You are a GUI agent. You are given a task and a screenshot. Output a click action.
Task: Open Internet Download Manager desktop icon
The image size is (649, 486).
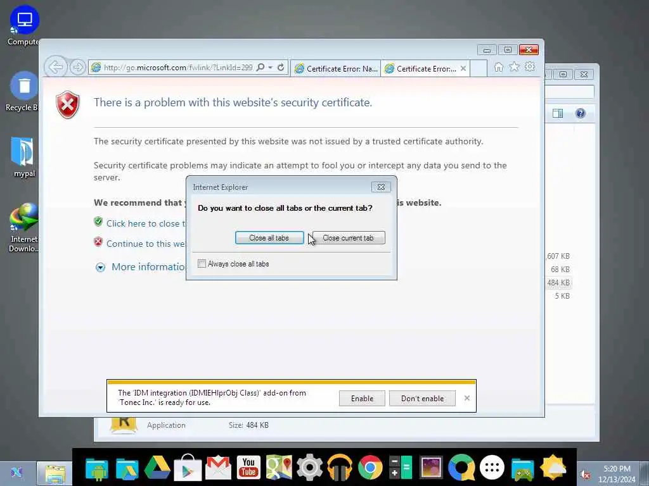coord(23,228)
